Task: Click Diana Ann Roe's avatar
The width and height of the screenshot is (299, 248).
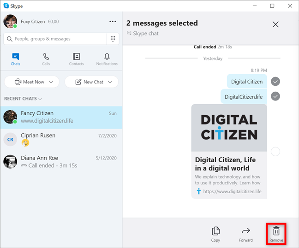Action: tap(10, 161)
